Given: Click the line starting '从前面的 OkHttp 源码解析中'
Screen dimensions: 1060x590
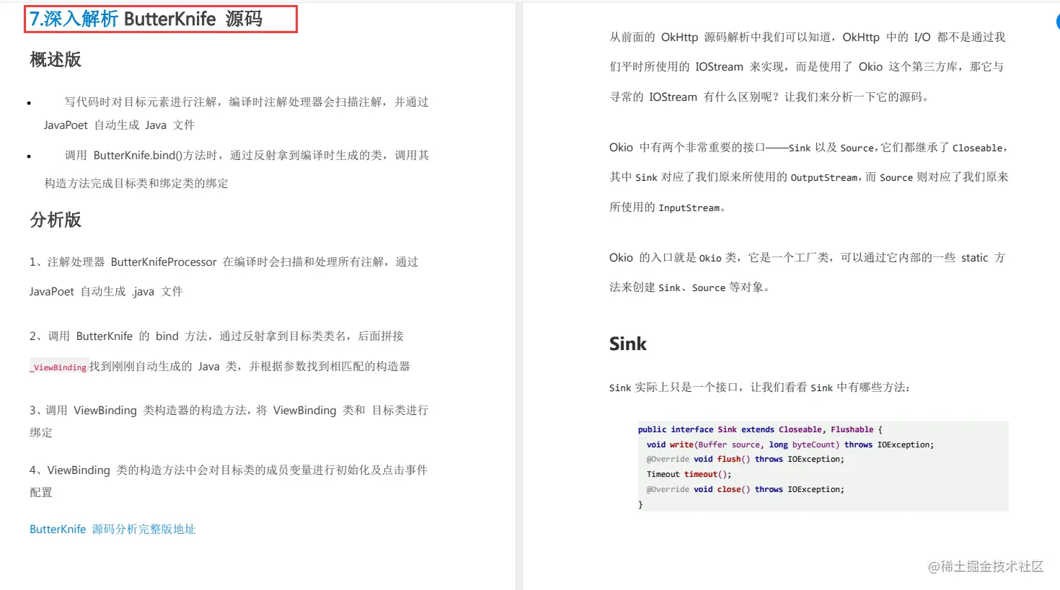Looking at the screenshot, I should click(x=808, y=37).
